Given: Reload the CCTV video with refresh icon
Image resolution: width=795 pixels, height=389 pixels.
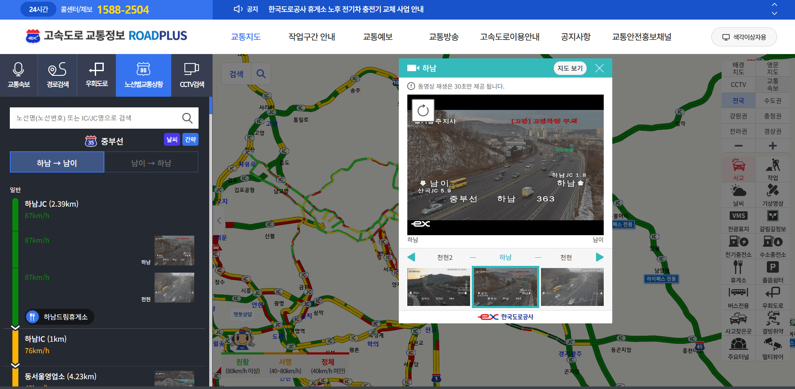Looking at the screenshot, I should [423, 110].
